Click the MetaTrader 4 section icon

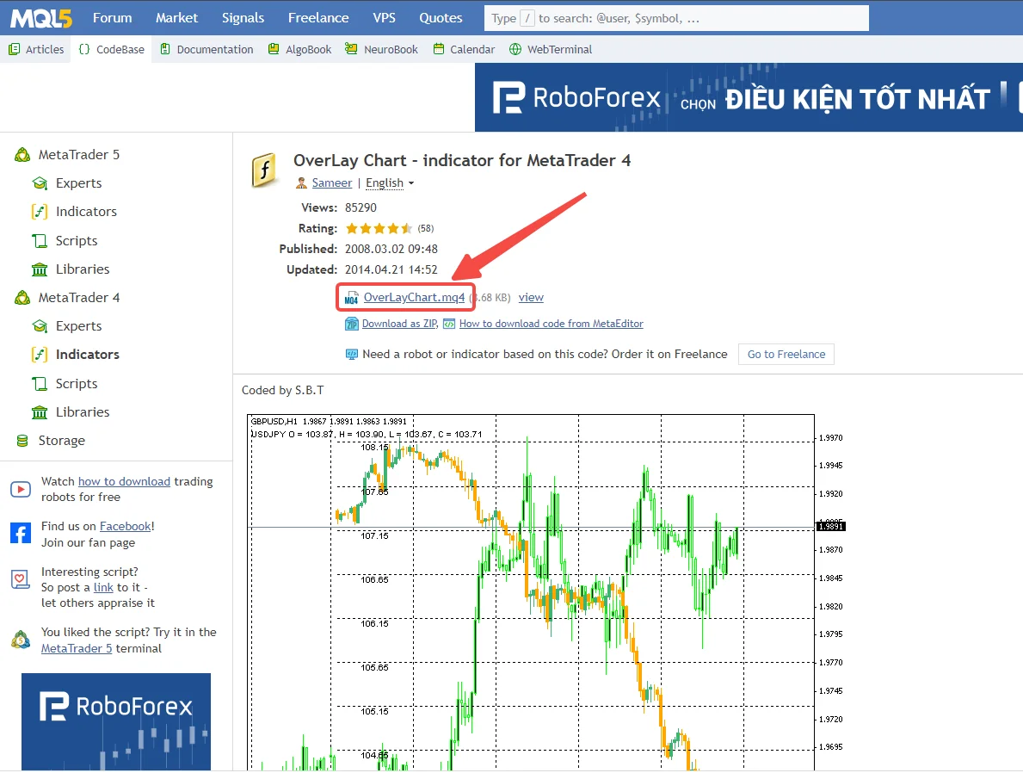pos(23,298)
